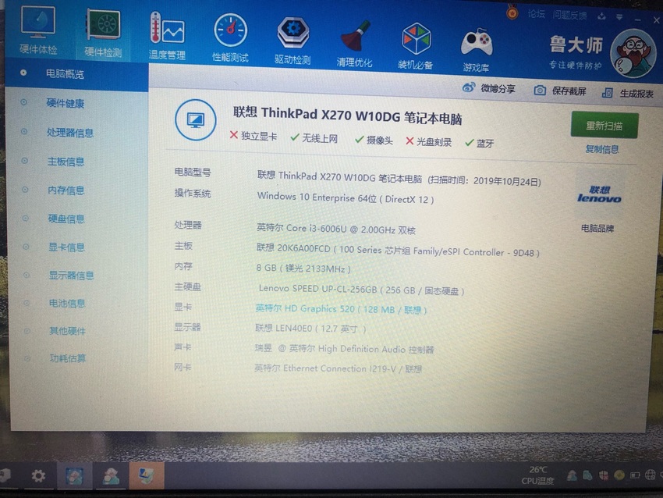Open 驱动检测 driver detection icon

[292, 41]
